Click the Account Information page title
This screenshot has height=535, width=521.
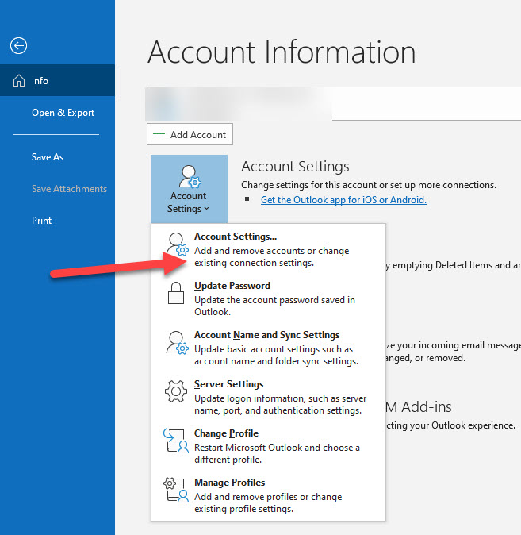pyautogui.click(x=282, y=52)
